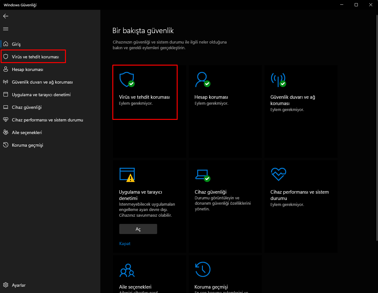Click the Ayarlar gear icon
Viewport: 378px width, 293px height.
pos(6,285)
